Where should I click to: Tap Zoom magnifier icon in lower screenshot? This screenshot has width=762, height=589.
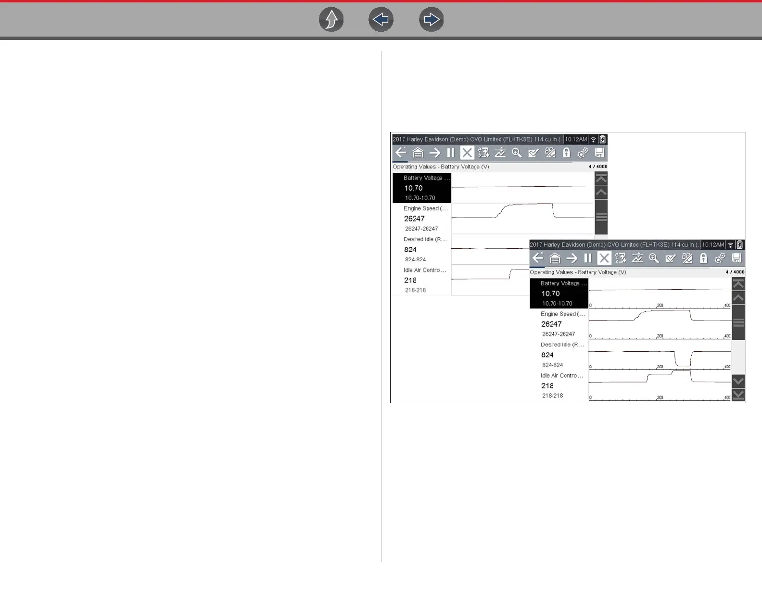click(654, 258)
